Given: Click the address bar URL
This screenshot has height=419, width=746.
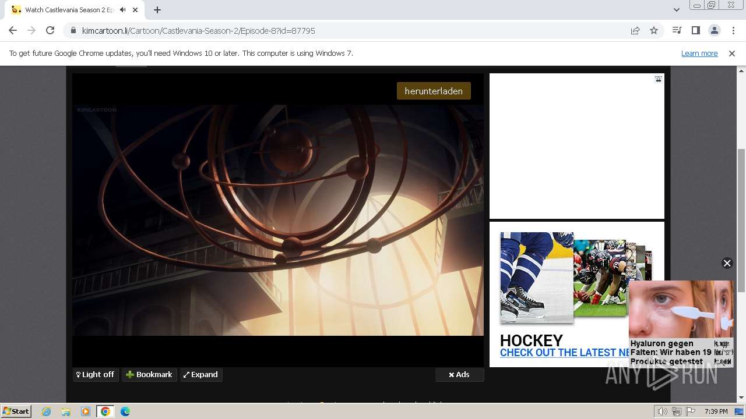Looking at the screenshot, I should pyautogui.click(x=198, y=30).
